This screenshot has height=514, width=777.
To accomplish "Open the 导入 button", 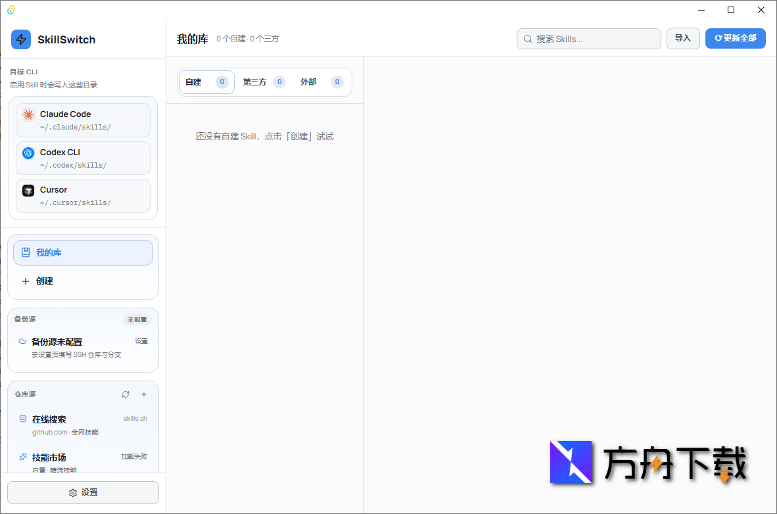I will pos(683,38).
